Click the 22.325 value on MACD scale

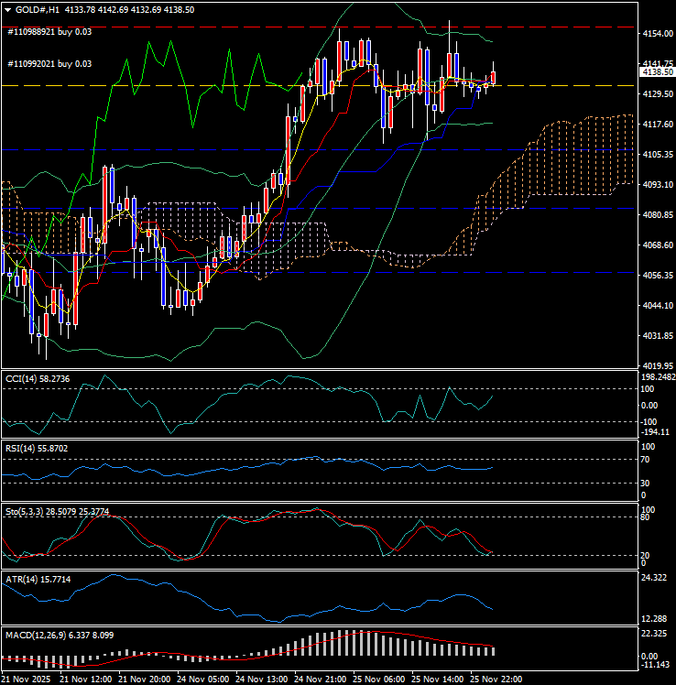click(x=655, y=635)
